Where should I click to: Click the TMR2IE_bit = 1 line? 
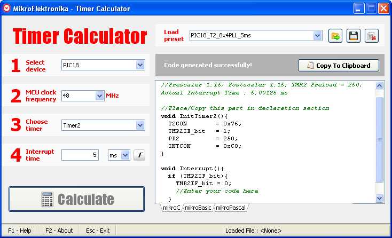tap(199, 131)
